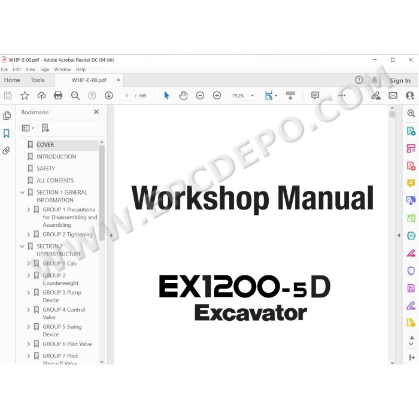Open the Create PDF tool in right pane
Screen dimensions: 419x419
tap(411, 166)
